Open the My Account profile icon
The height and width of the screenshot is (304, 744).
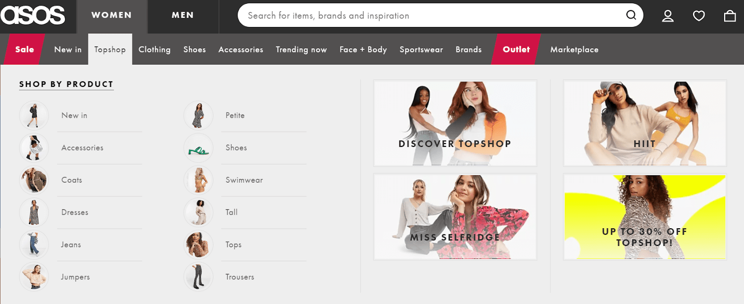[668, 16]
